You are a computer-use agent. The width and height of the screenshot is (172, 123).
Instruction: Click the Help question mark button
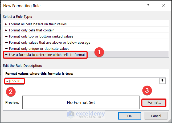point(148,6)
